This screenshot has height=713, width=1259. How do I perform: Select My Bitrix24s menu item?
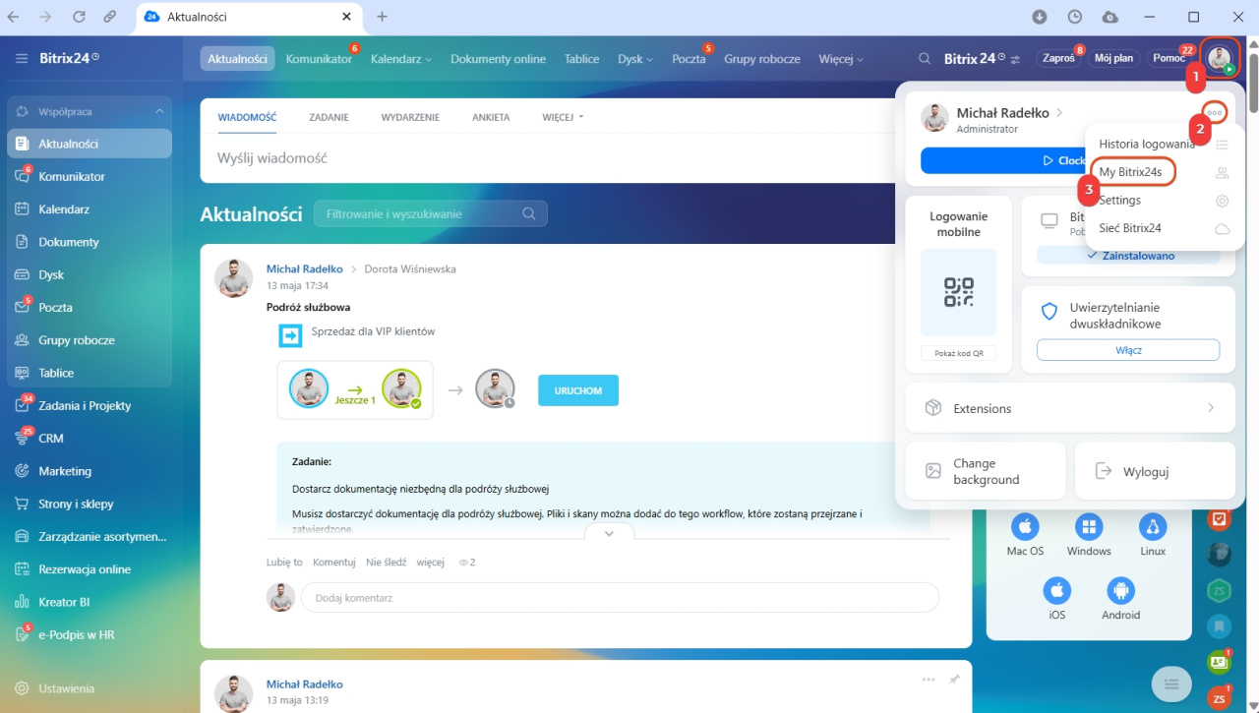point(1131,172)
